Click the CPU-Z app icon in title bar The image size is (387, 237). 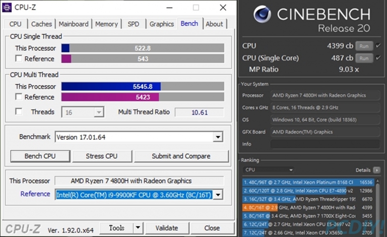(7, 8)
